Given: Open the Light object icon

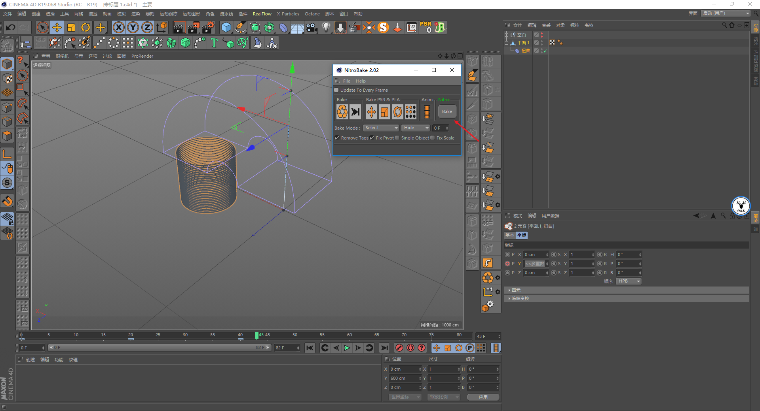Looking at the screenshot, I should [x=326, y=27].
